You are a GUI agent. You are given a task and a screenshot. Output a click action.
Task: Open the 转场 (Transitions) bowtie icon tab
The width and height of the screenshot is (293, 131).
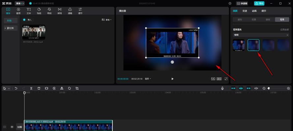pyautogui.click(x=60, y=11)
